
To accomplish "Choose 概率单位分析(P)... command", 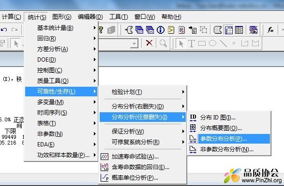I will point(143,178).
